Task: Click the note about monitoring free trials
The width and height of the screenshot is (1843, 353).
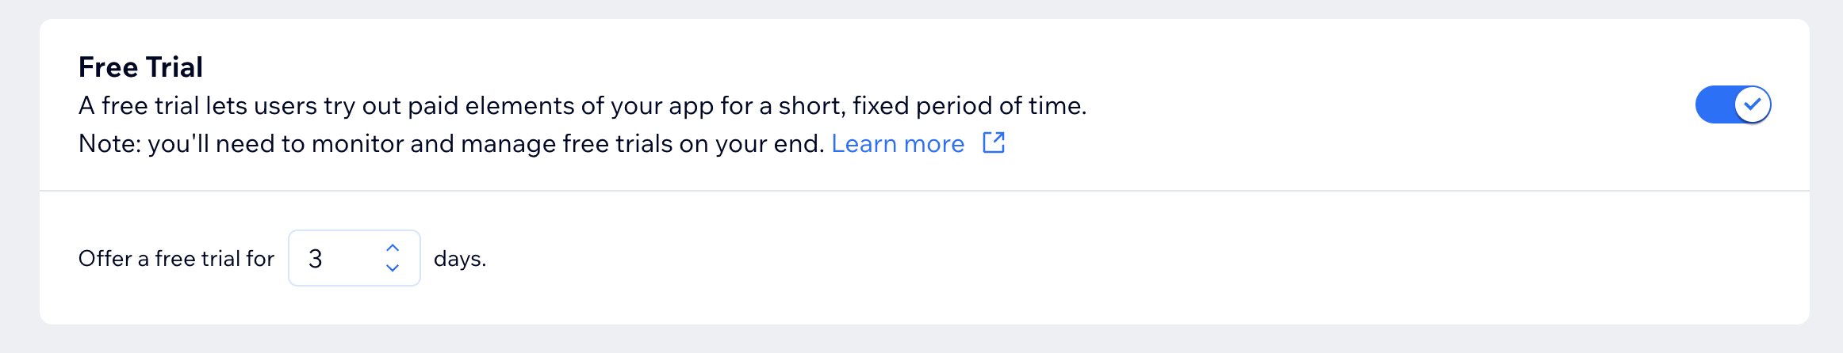Action: pyautogui.click(x=452, y=143)
